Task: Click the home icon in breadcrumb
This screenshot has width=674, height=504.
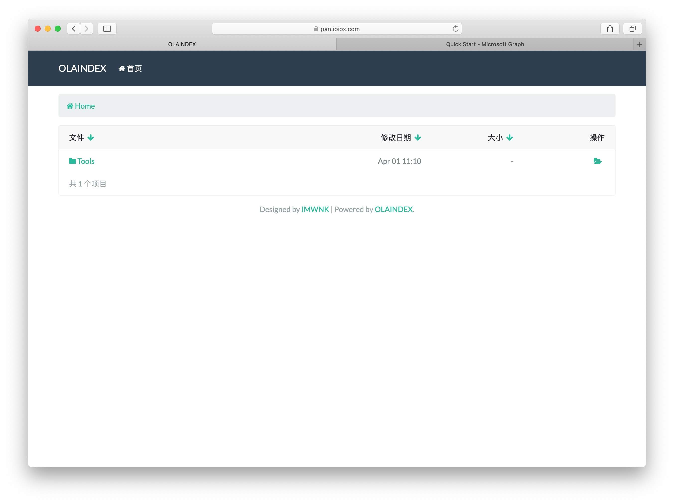Action: point(70,106)
